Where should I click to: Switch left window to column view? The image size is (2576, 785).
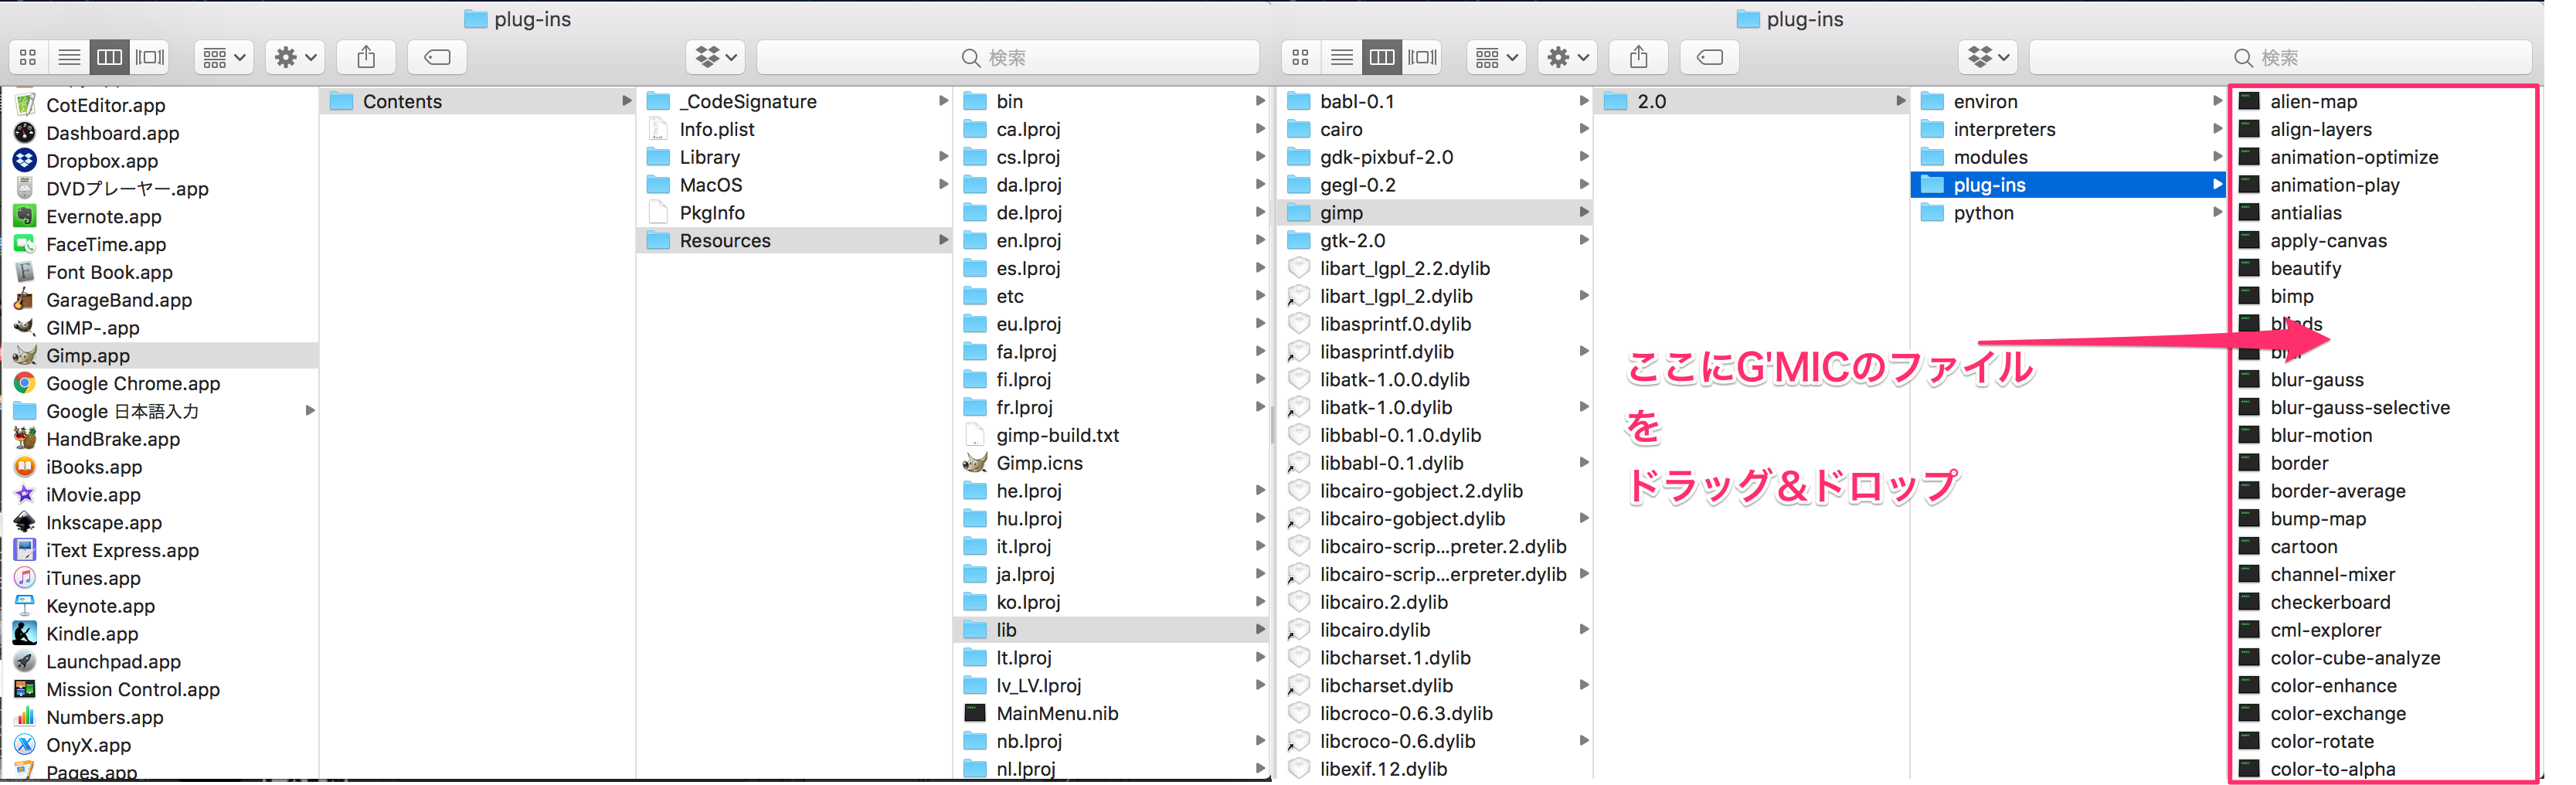[110, 58]
